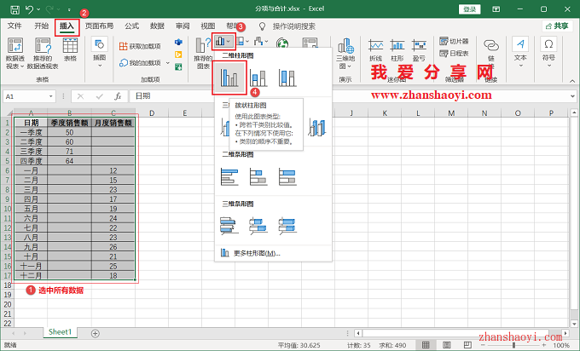Save the workbook with the Save icon
The image size is (580, 351).
pyautogui.click(x=14, y=9)
